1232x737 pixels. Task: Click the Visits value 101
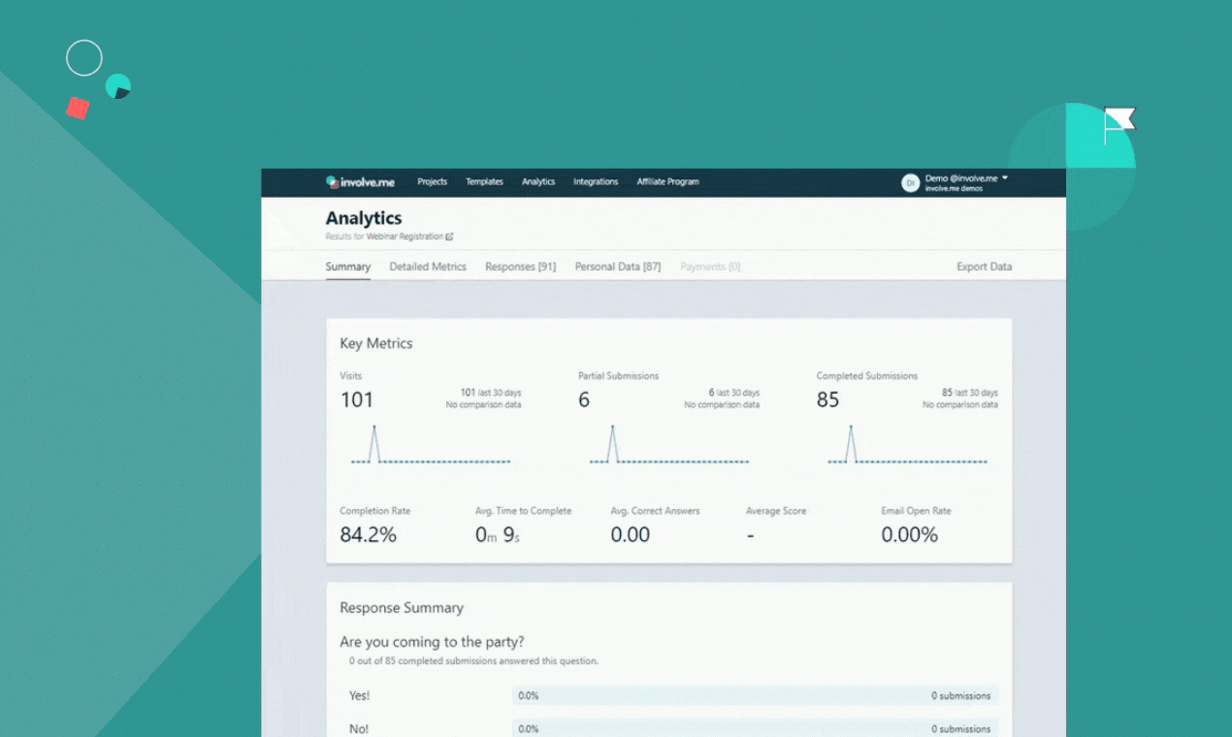click(x=356, y=400)
